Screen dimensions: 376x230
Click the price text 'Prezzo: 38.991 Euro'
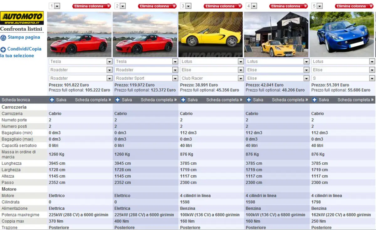tap(199, 85)
